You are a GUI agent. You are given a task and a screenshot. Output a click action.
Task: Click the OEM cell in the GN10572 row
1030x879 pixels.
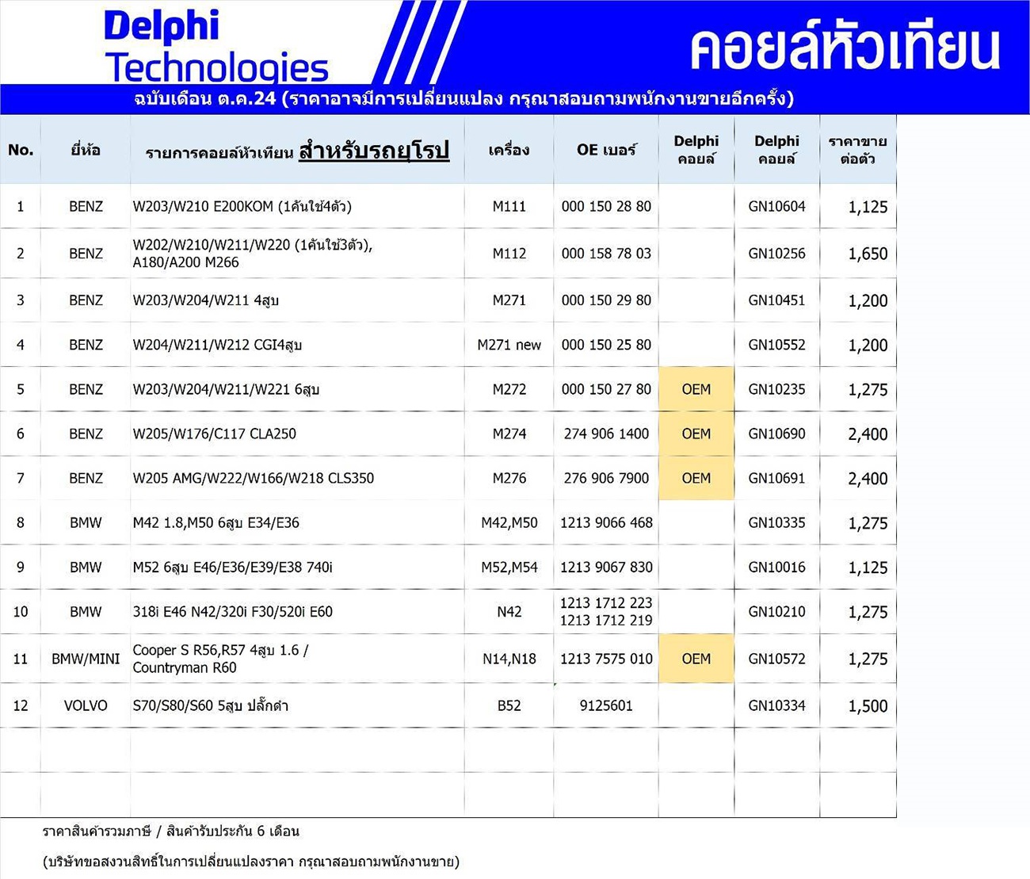pos(696,659)
